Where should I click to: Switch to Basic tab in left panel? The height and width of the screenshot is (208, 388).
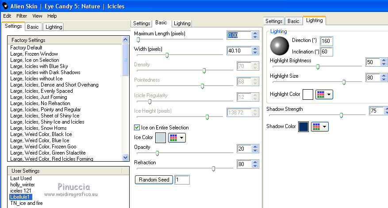pyautogui.click(x=33, y=27)
